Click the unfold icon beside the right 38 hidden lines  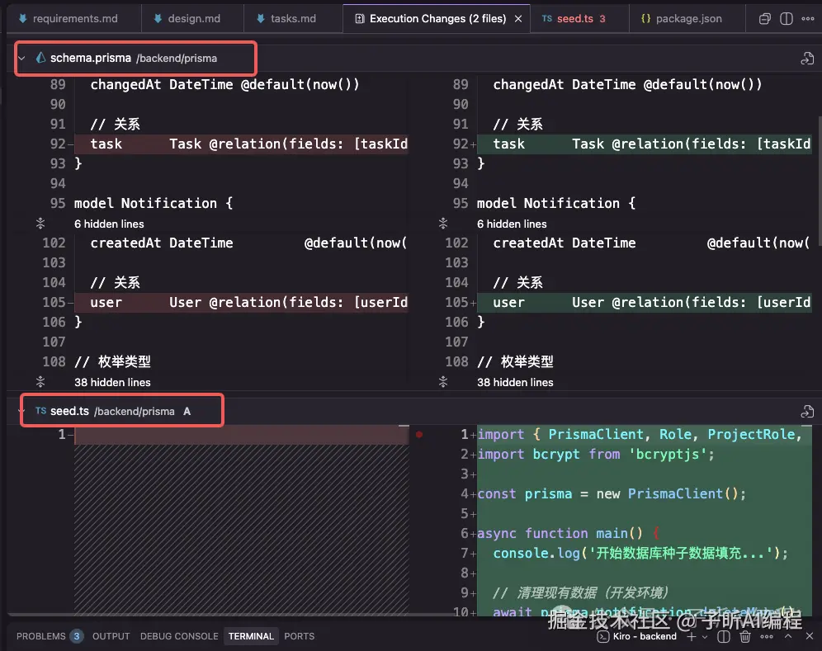click(x=443, y=382)
